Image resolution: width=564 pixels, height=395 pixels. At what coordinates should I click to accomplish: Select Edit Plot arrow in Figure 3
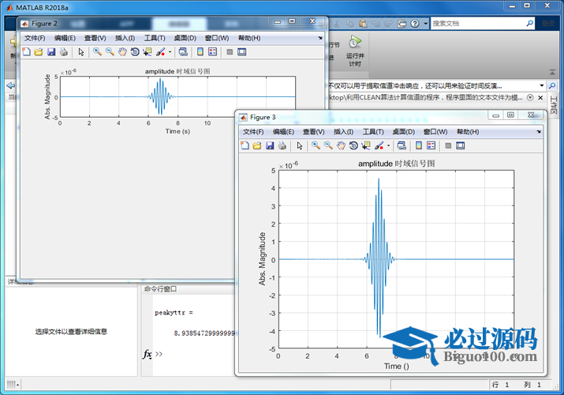point(299,145)
